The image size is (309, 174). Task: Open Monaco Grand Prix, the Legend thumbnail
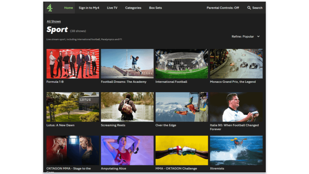coord(236,63)
